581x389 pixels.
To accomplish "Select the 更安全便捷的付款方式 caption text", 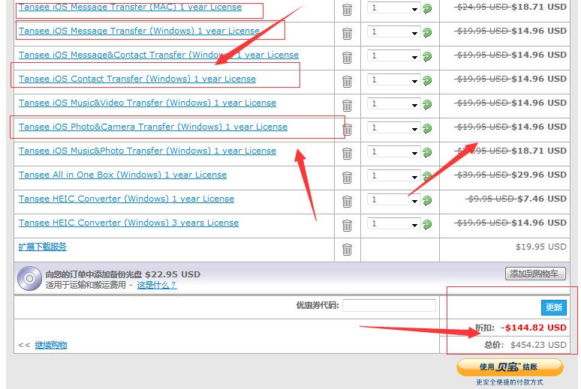I will (510, 382).
